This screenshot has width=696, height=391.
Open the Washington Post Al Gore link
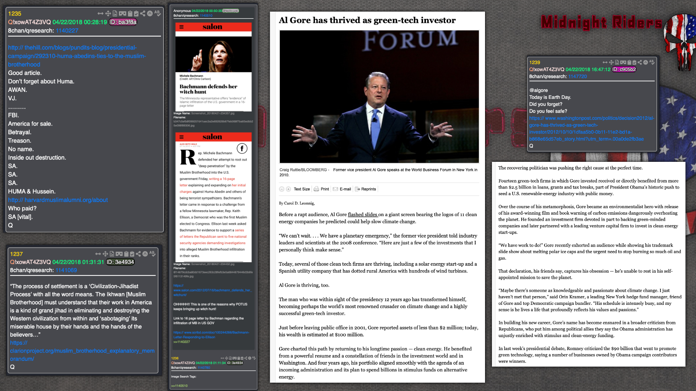pos(592,129)
